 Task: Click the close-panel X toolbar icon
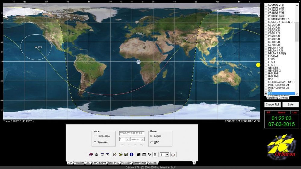click(108, 155)
